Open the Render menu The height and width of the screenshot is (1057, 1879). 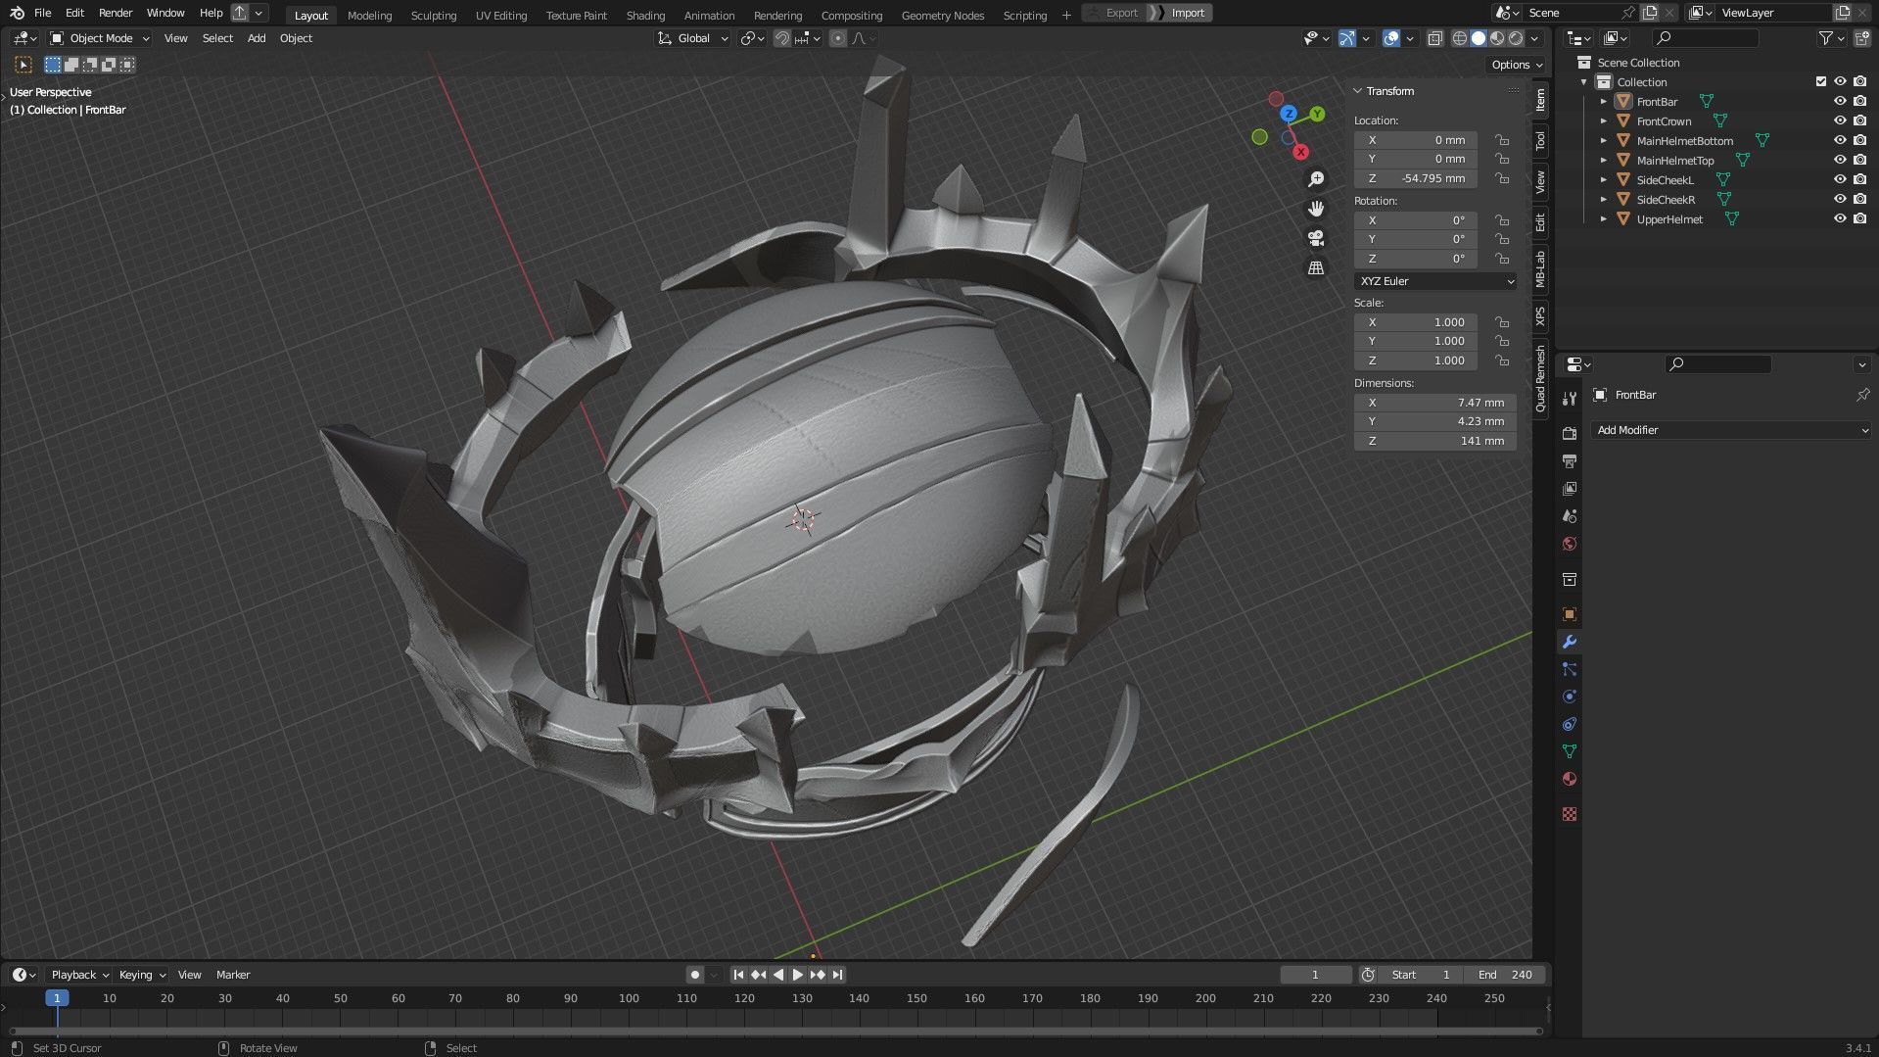pos(116,13)
